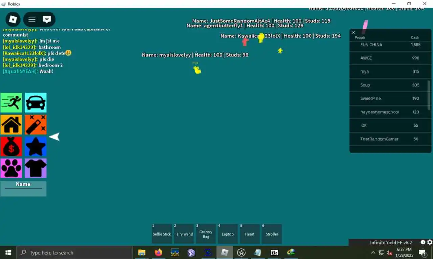This screenshot has width=433, height=259.
Task: Click the leaderboard scrollbar thumb
Action: [x=429, y=95]
